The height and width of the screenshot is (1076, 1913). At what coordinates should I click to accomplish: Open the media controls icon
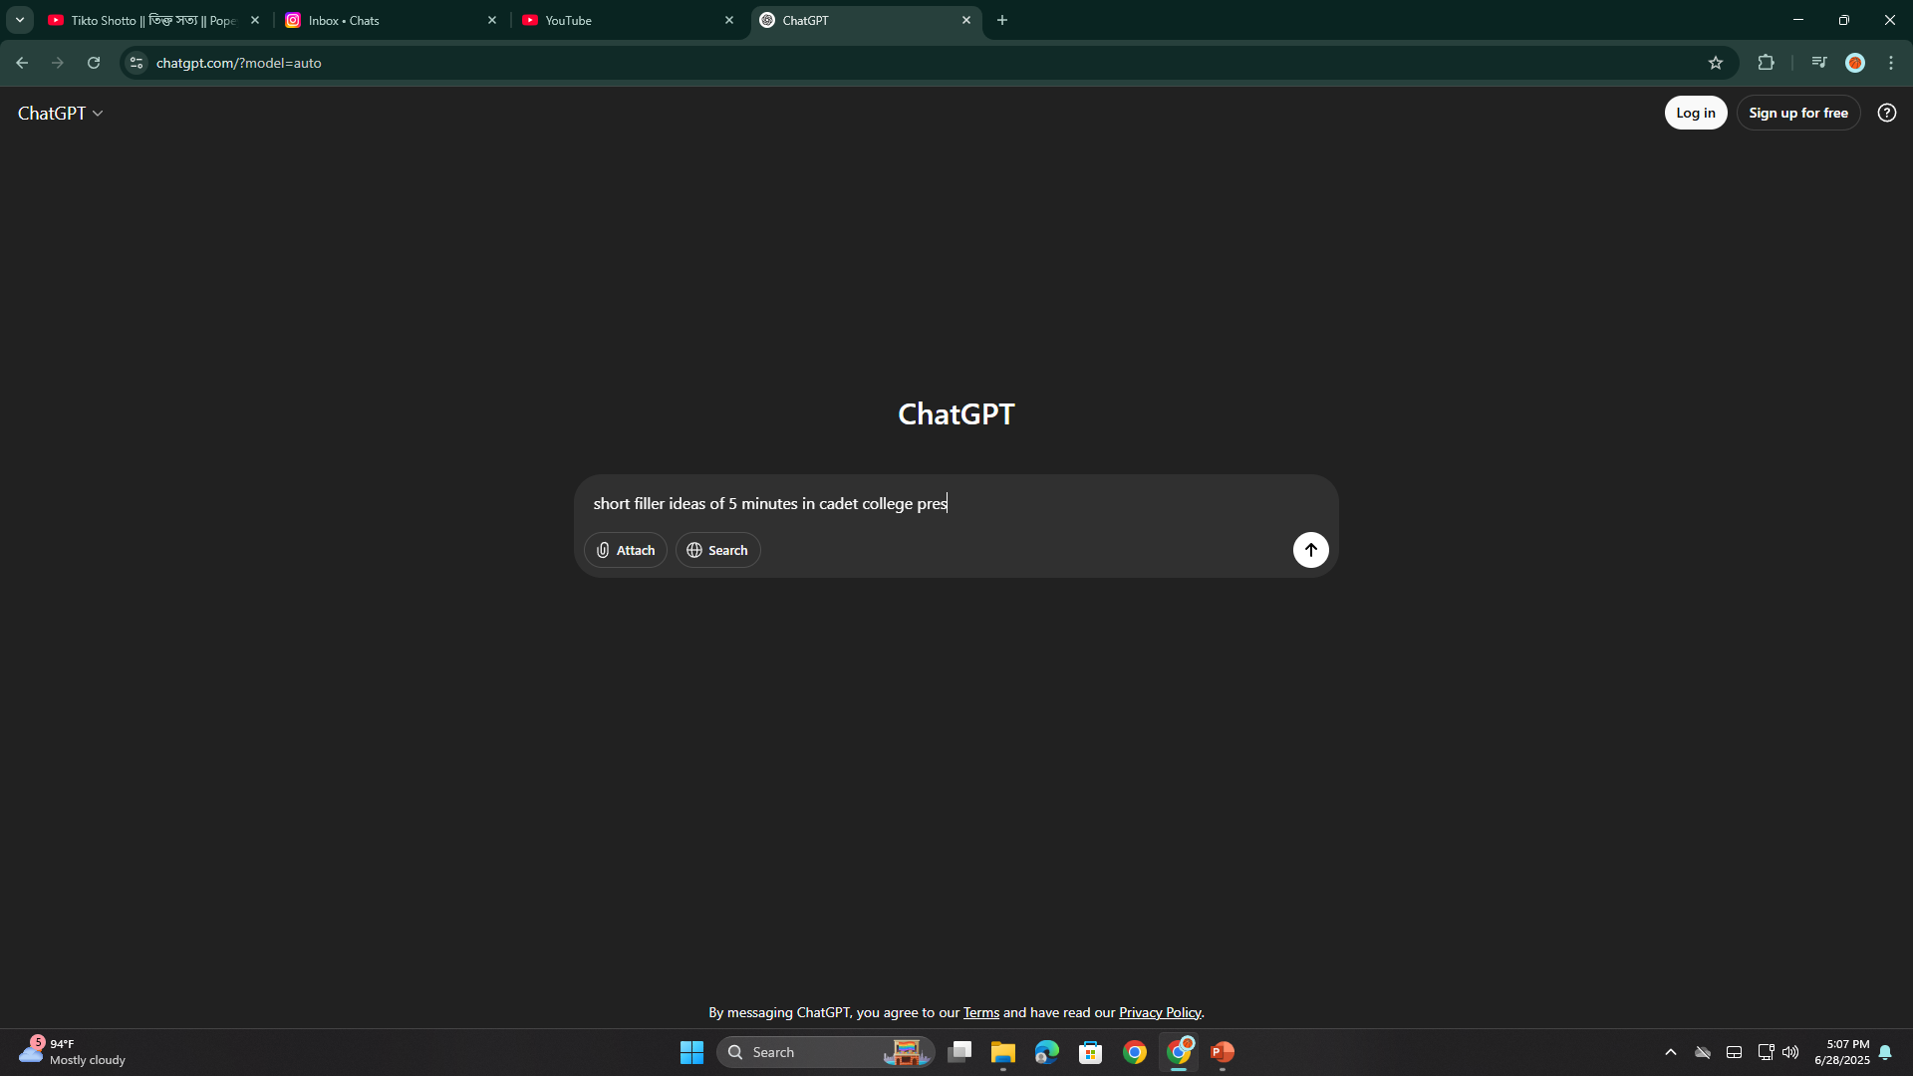tap(1819, 63)
